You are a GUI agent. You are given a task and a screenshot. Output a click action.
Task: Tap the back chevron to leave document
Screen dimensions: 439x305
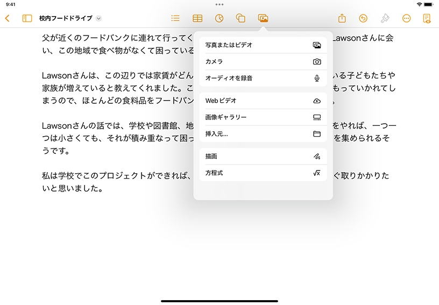pyautogui.click(x=7, y=18)
